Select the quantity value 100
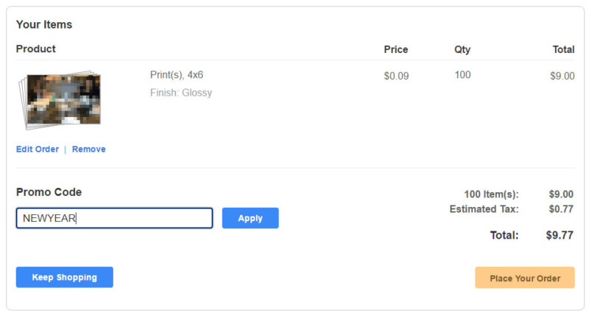 462,75
